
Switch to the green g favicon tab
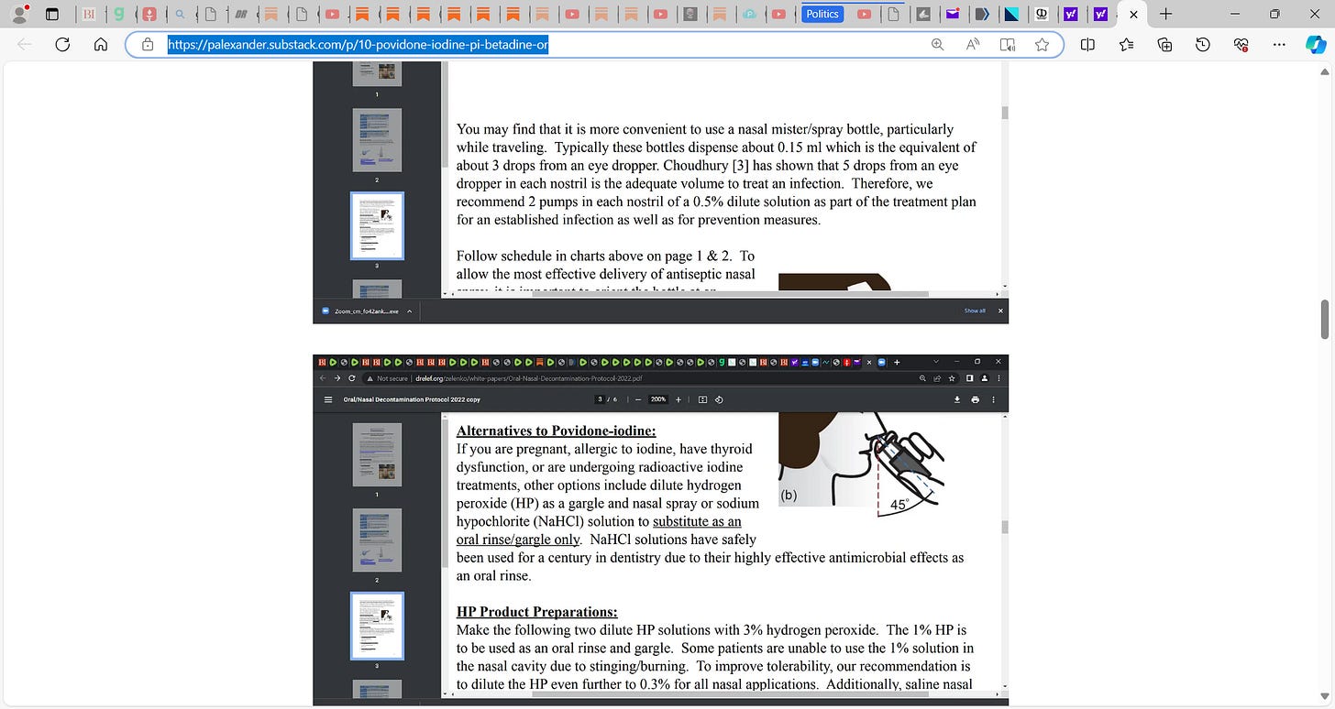coord(118,14)
